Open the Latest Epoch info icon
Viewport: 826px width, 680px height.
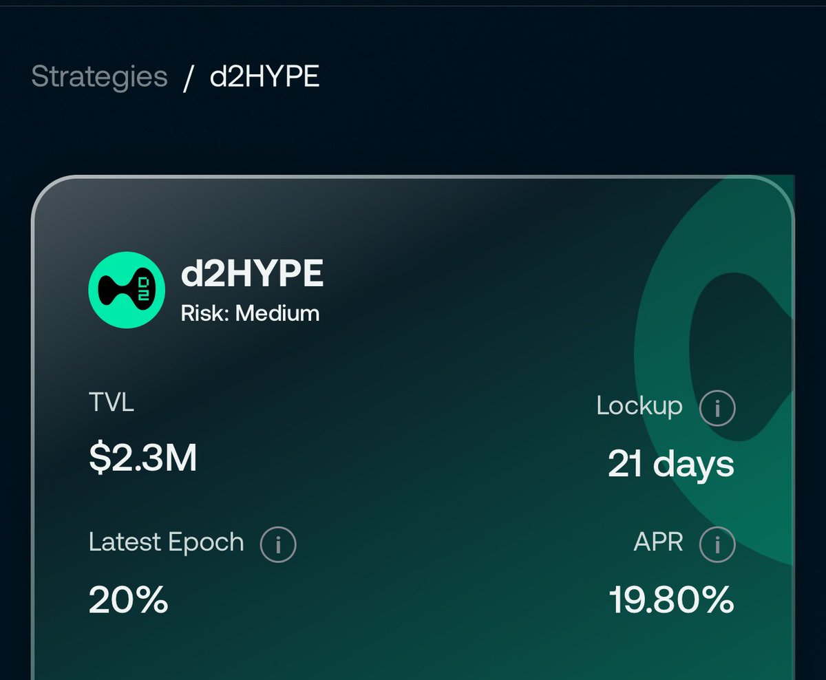[278, 544]
